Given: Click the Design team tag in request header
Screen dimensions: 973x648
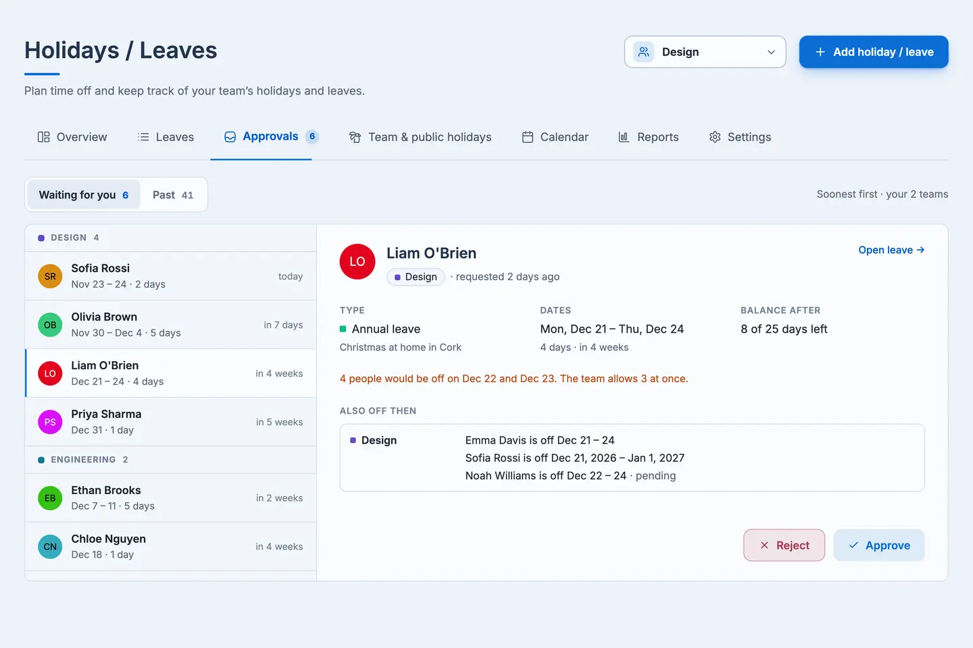Looking at the screenshot, I should pos(416,277).
